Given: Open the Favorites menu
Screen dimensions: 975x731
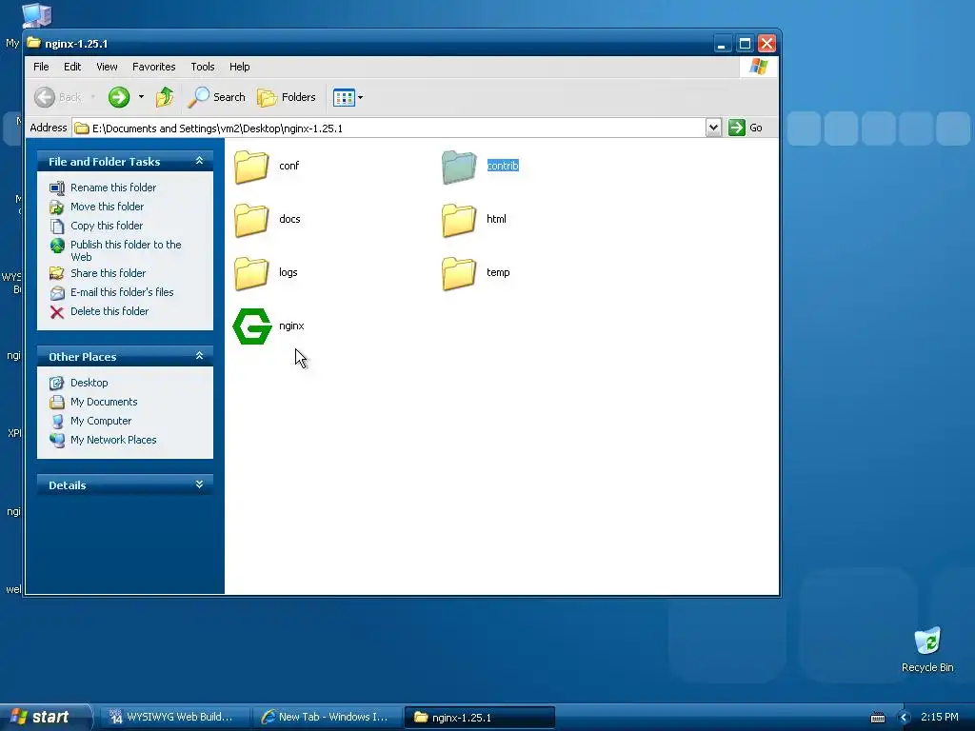Looking at the screenshot, I should click(x=153, y=67).
